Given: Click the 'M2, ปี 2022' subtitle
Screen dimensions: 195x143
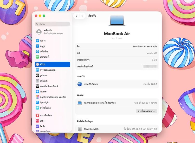Looking at the screenshot, I should [x=117, y=38].
